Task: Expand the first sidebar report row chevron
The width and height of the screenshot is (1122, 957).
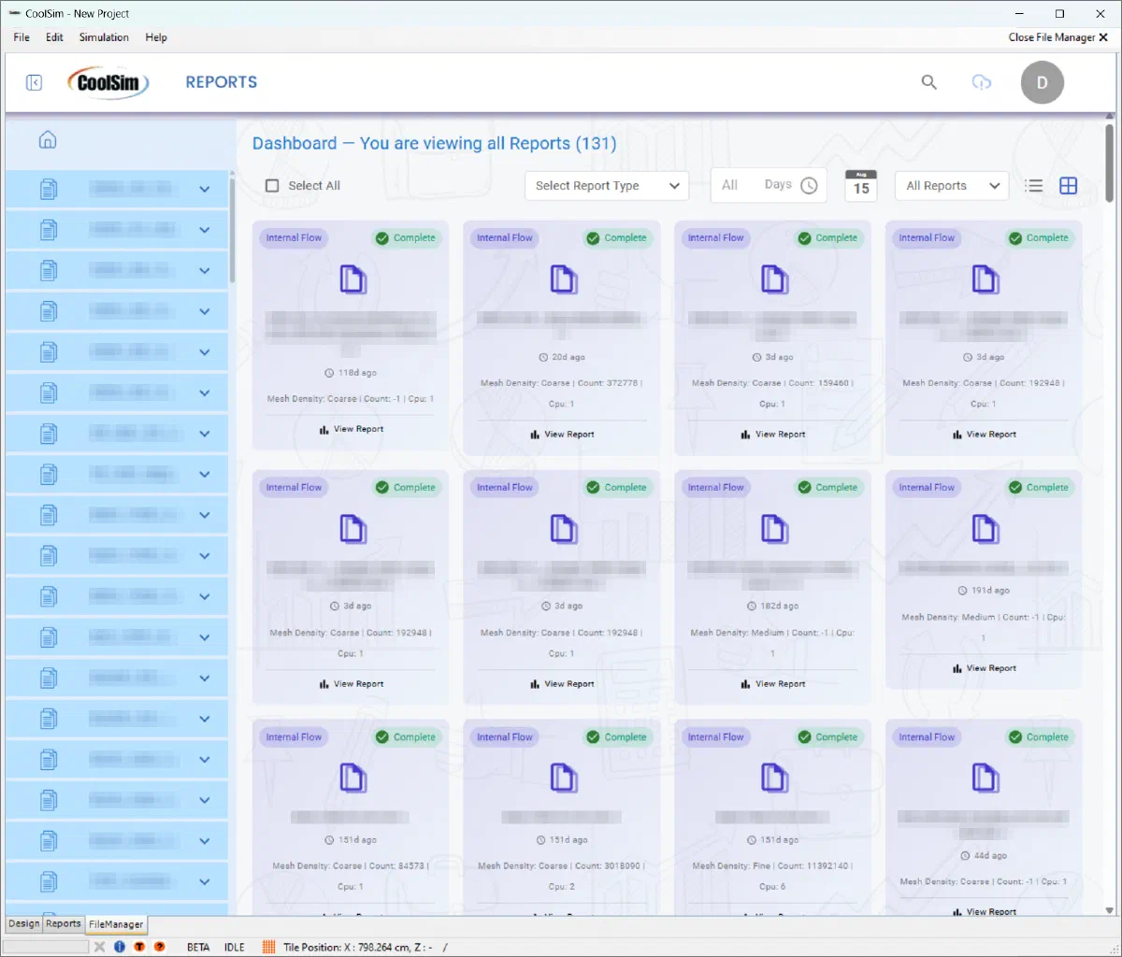Action: point(205,189)
